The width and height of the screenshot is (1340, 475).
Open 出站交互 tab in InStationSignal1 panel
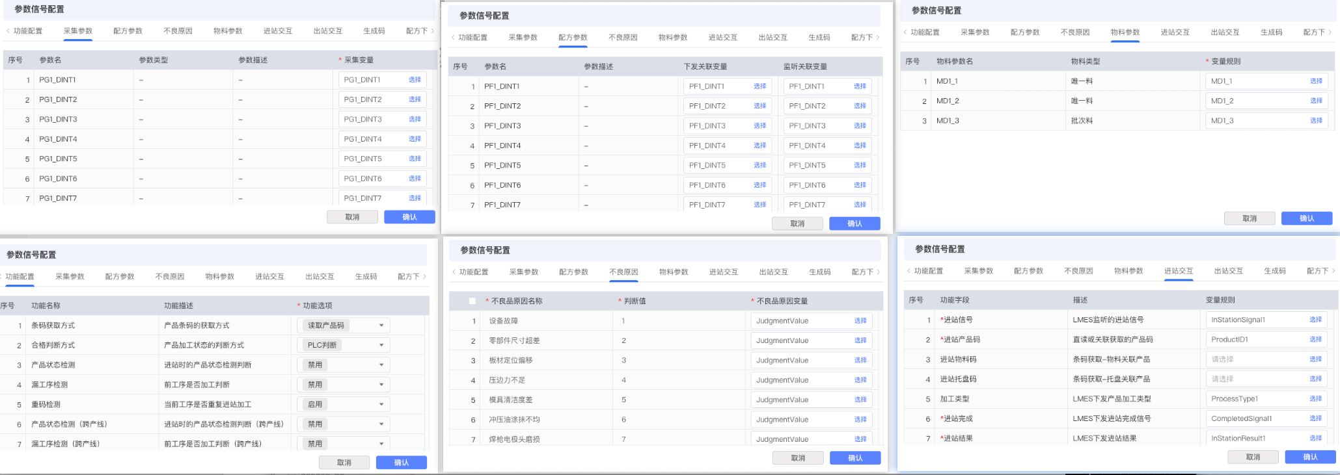[1228, 271]
